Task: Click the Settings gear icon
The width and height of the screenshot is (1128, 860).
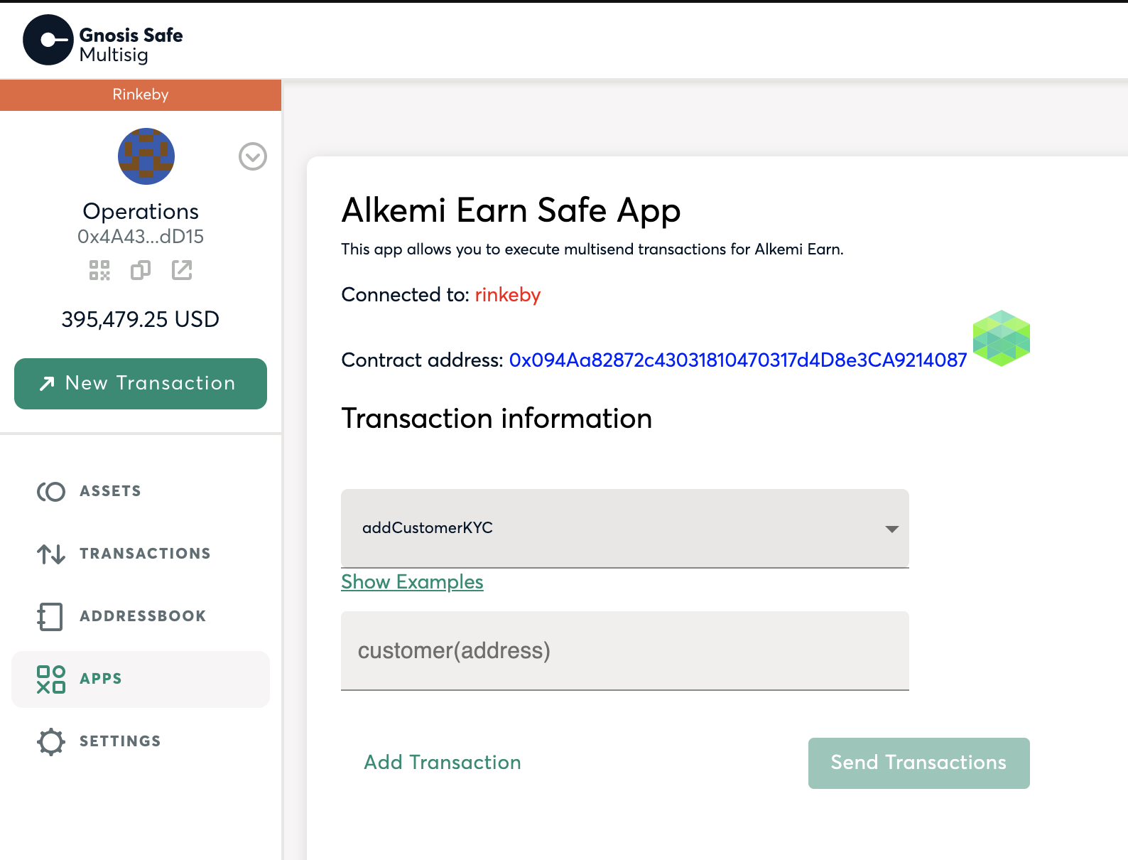Action: tap(51, 741)
